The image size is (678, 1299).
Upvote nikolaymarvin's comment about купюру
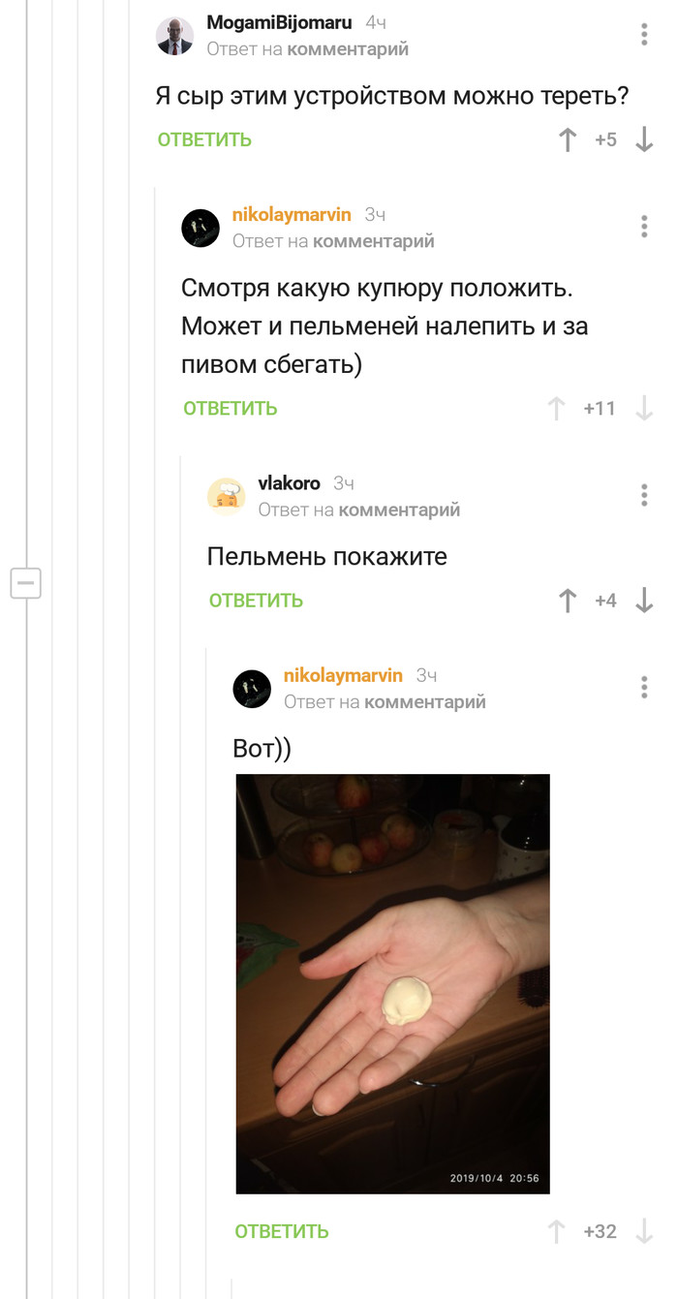tap(556, 408)
